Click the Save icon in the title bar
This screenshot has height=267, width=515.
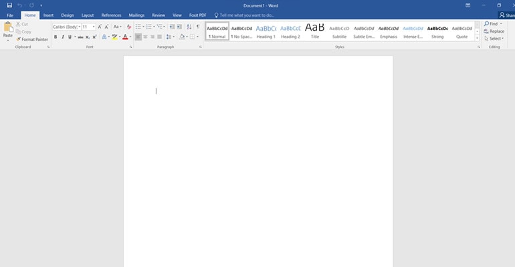tap(9, 5)
